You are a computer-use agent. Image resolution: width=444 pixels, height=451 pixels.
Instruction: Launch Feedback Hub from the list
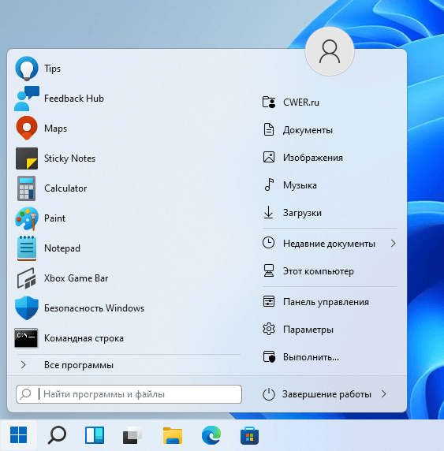[x=127, y=99]
